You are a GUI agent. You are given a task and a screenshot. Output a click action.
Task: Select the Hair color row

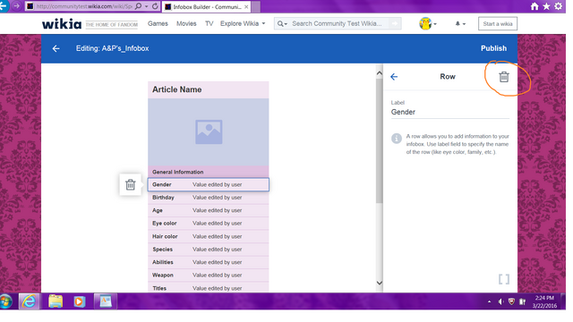pos(209,236)
